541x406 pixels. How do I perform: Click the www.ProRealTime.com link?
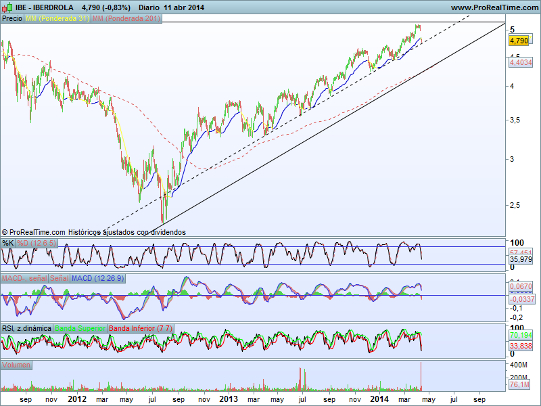[494, 7]
